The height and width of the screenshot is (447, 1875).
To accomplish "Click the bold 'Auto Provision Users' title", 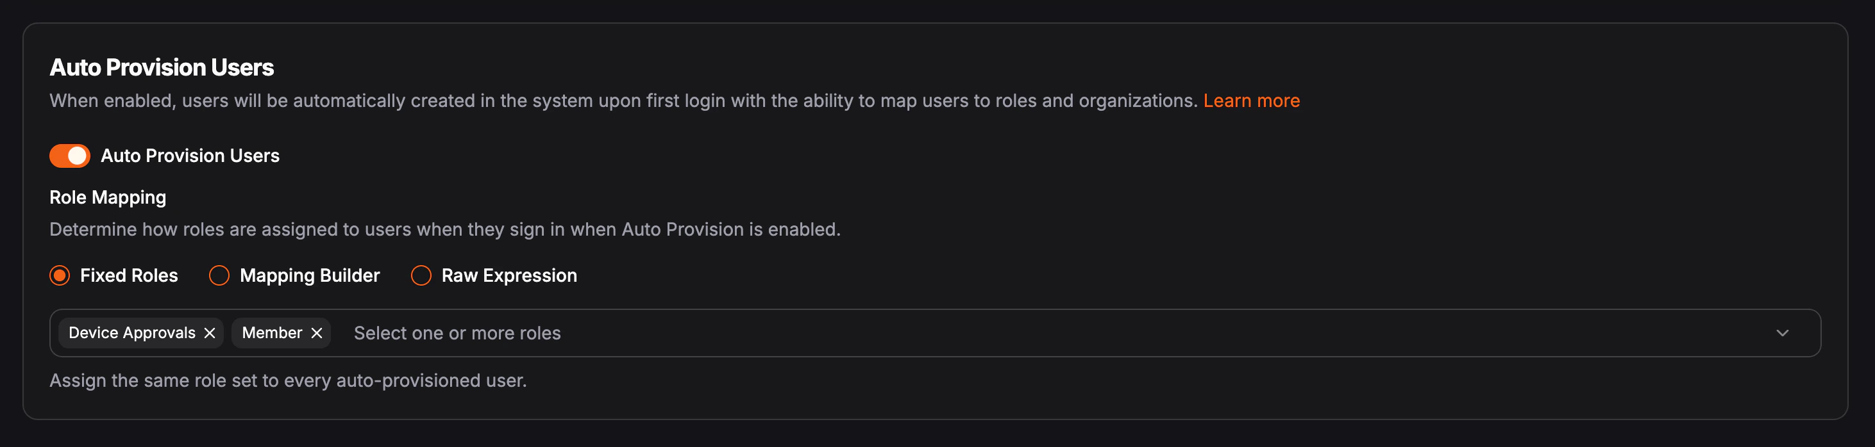I will click(x=162, y=68).
